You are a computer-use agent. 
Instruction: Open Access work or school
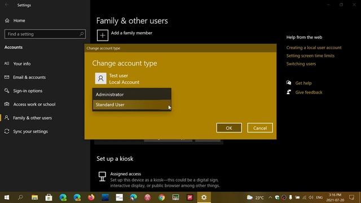tap(34, 104)
